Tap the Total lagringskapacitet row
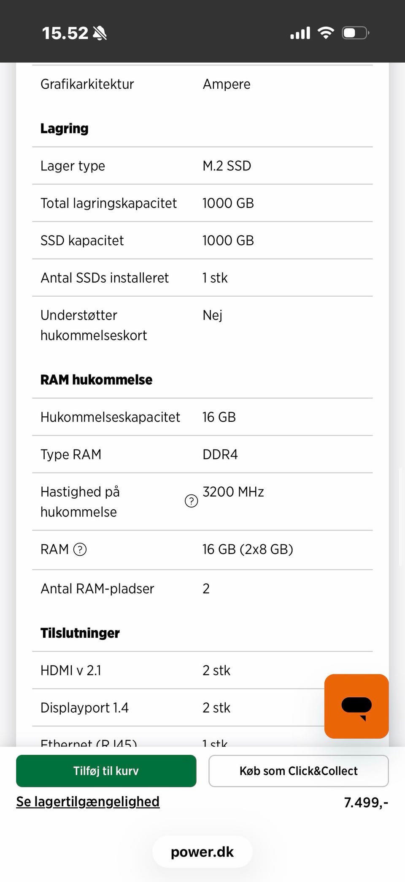This screenshot has width=405, height=882. pyautogui.click(x=202, y=203)
